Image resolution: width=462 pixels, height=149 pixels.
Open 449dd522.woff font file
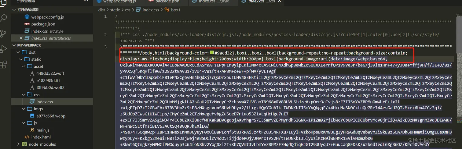[50, 73]
